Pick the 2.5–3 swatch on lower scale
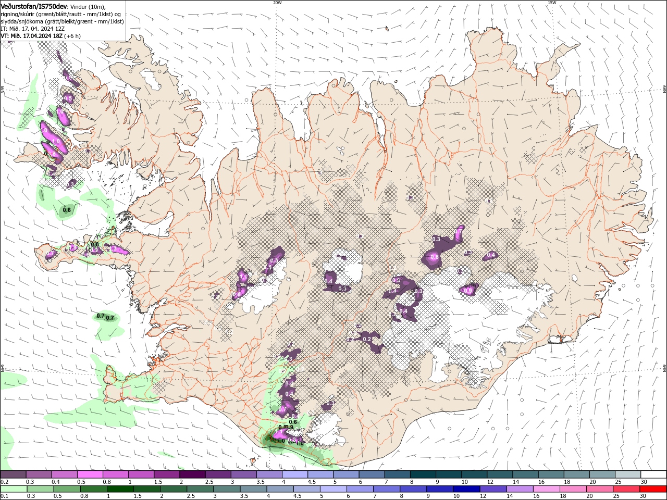Viewport: 667px width, 500px height. point(199,489)
